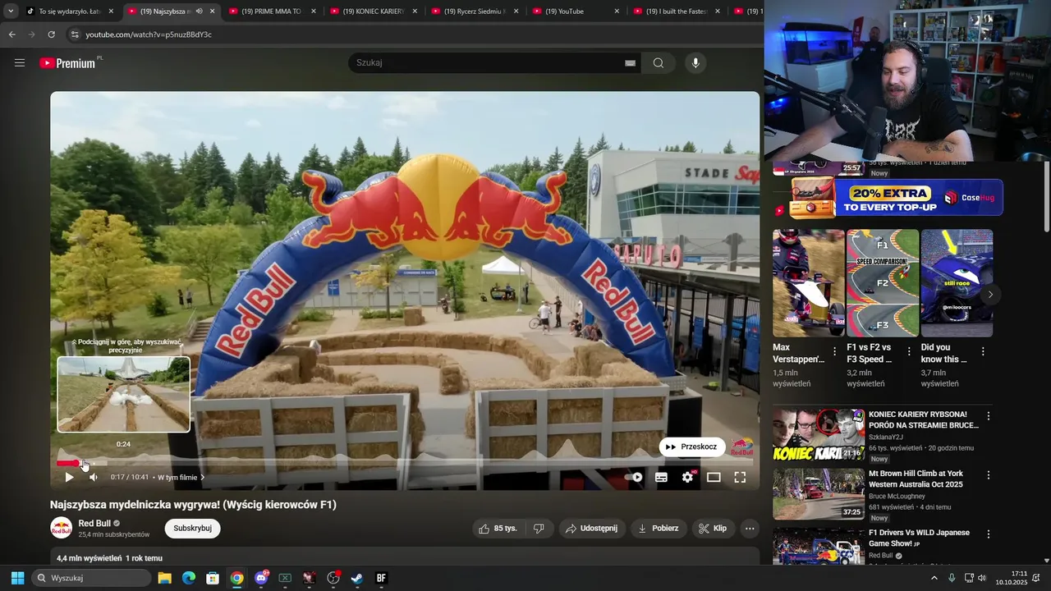The image size is (1051, 591).
Task: Go to YouTube Premium home logo
Action: tap(69, 63)
